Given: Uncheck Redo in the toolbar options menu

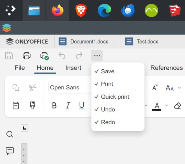Looking at the screenshot, I should pyautogui.click(x=118, y=122).
